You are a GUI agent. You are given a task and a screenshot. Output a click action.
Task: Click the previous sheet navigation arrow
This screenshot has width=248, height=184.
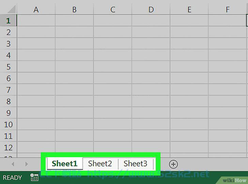[x=13, y=164]
